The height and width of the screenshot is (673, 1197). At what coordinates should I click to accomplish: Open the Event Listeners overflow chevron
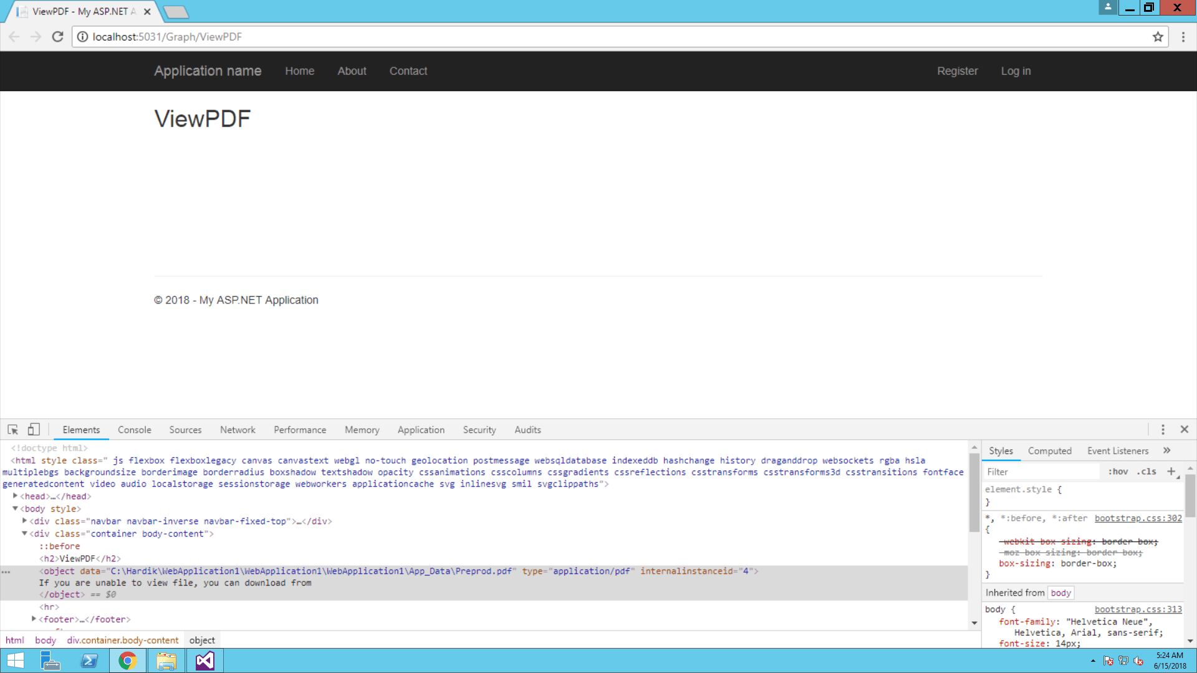pos(1166,450)
